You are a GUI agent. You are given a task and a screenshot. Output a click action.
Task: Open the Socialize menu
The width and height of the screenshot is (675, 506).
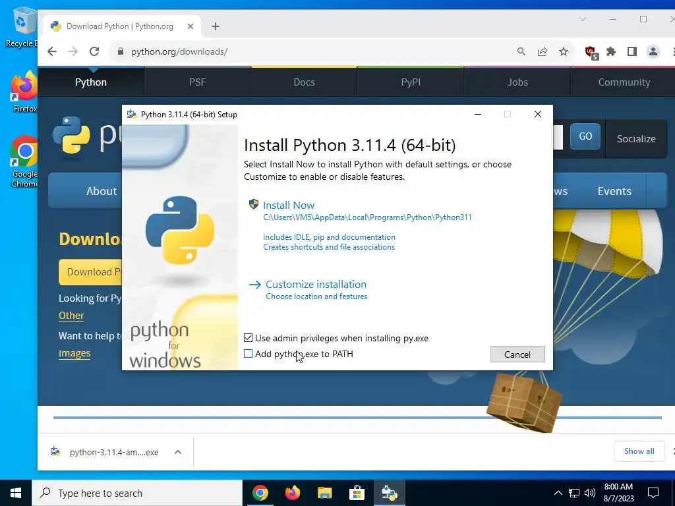[x=636, y=138]
